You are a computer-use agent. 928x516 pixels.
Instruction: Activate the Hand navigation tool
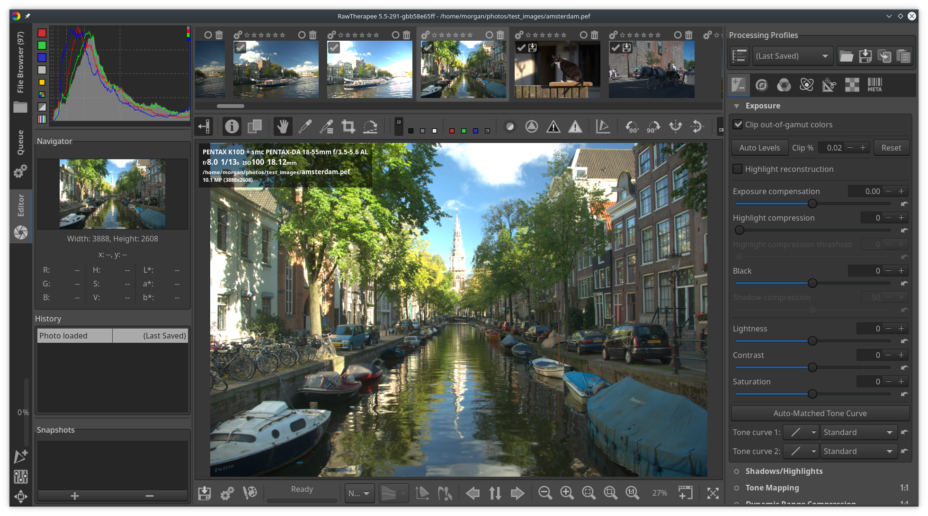283,126
